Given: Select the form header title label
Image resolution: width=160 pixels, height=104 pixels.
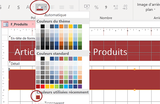Looking at the screenshot, I should click(71, 52).
